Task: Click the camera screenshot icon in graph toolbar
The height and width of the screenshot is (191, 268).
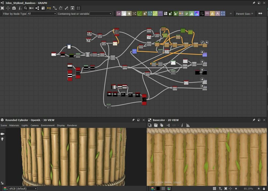Action: coord(14,8)
